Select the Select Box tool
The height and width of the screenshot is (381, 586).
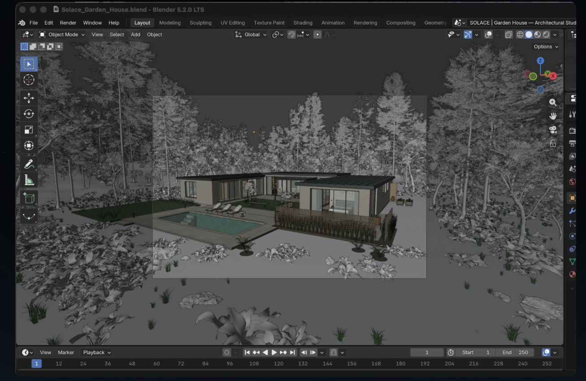pos(29,64)
